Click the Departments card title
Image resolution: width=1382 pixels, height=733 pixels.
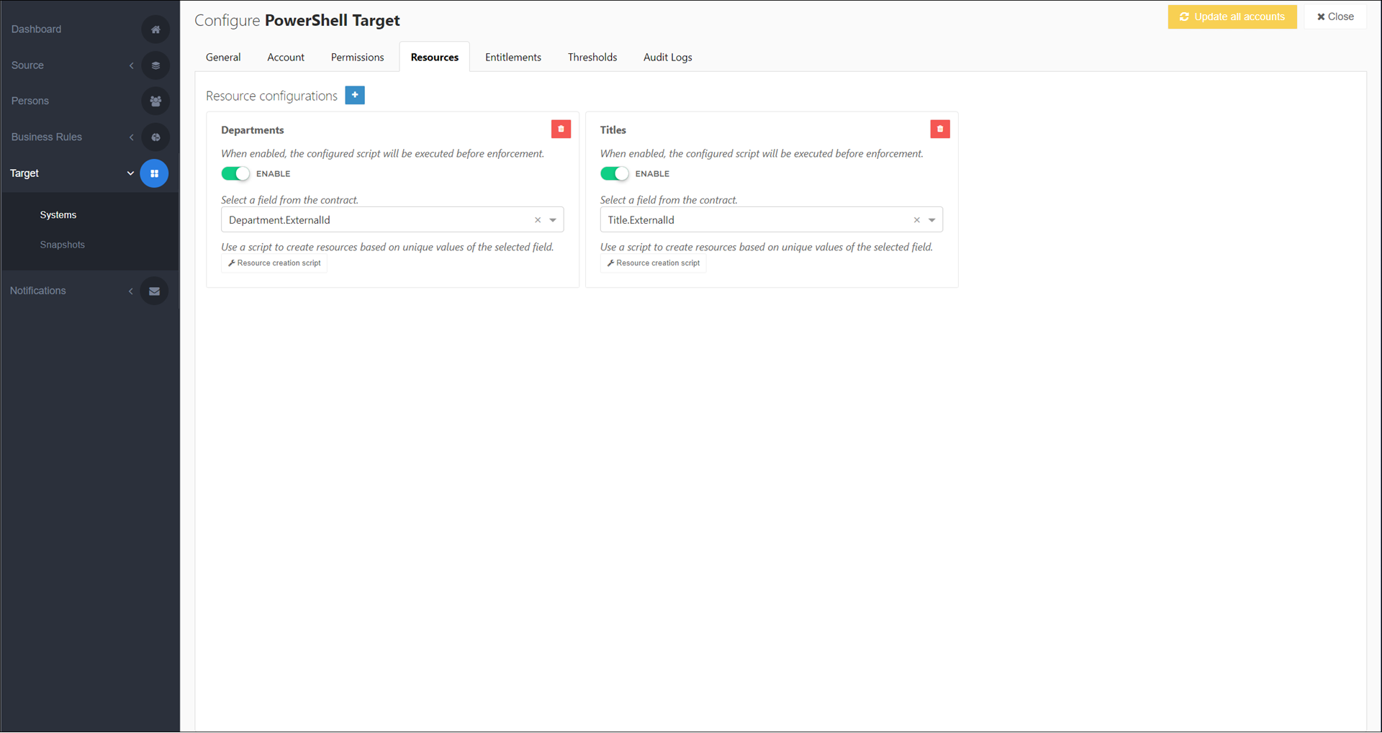(253, 130)
